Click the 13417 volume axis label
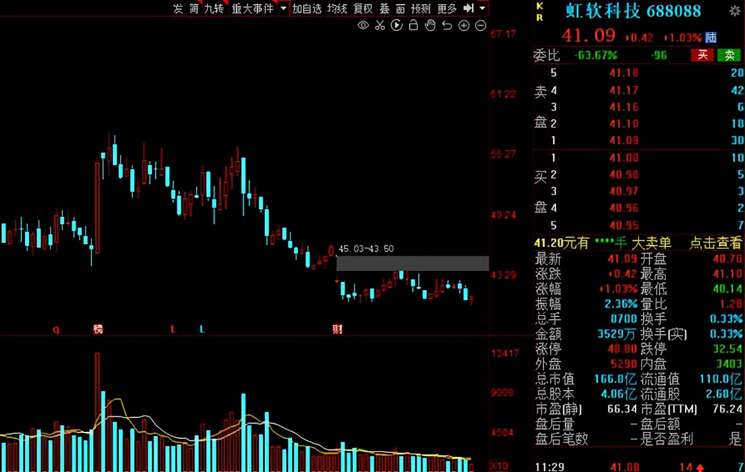 pos(505,353)
